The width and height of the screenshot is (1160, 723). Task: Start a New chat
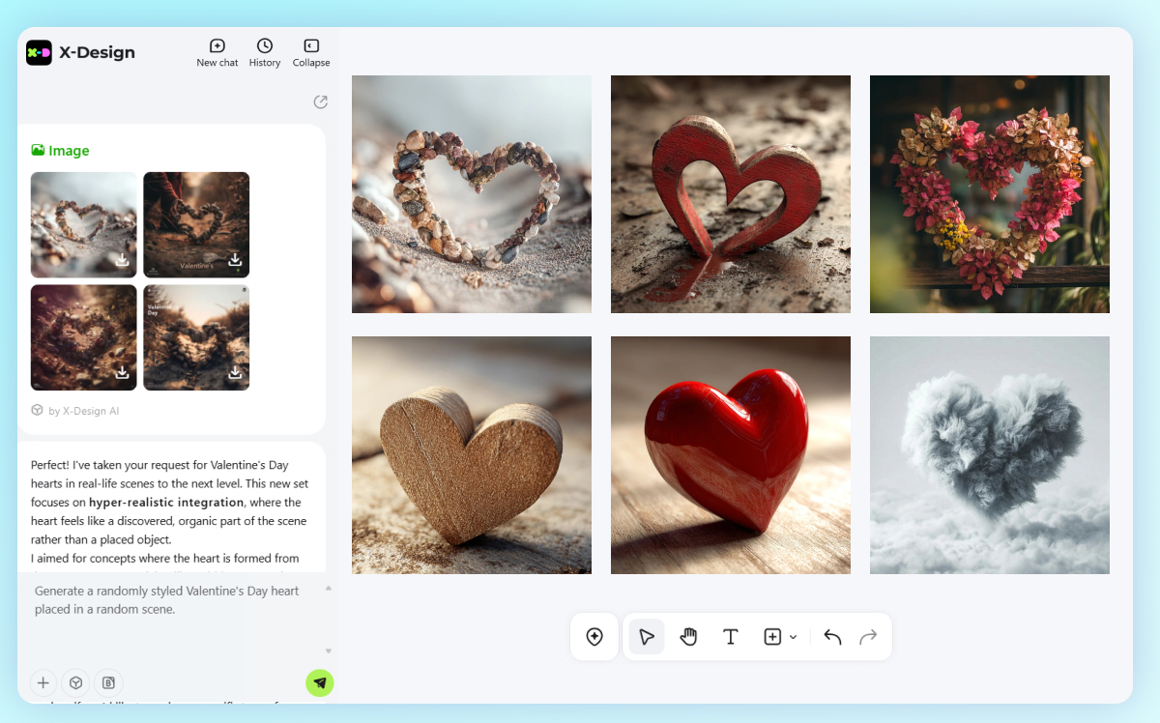pyautogui.click(x=217, y=52)
